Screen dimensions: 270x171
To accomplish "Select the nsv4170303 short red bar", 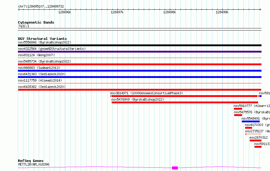I will [x=249, y=128].
